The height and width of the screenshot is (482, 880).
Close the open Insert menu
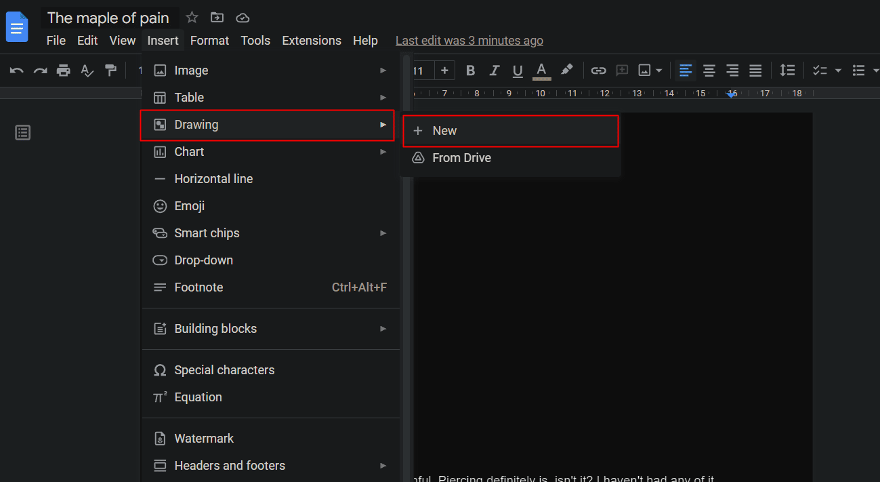(x=163, y=41)
